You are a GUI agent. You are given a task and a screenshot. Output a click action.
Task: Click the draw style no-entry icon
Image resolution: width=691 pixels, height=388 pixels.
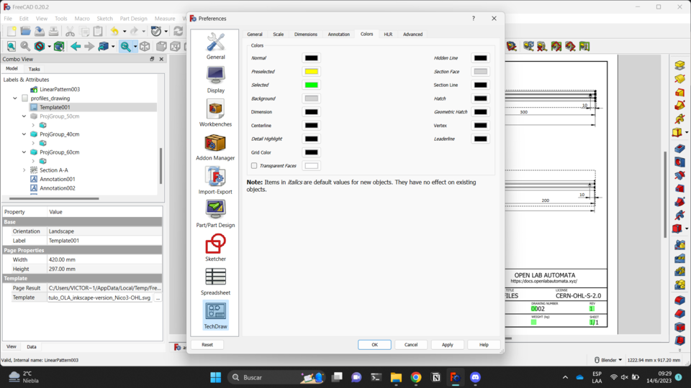pyautogui.click(x=40, y=46)
